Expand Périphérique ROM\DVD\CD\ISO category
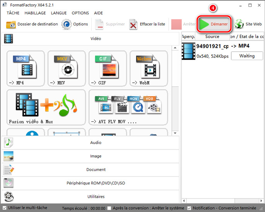 91,183
